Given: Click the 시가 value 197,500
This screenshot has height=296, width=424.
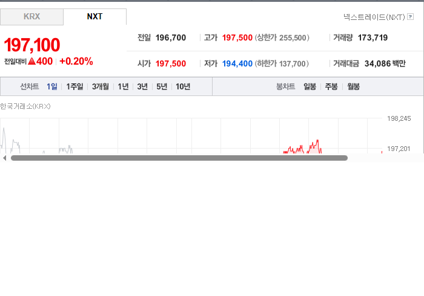Looking at the screenshot, I should [171, 63].
